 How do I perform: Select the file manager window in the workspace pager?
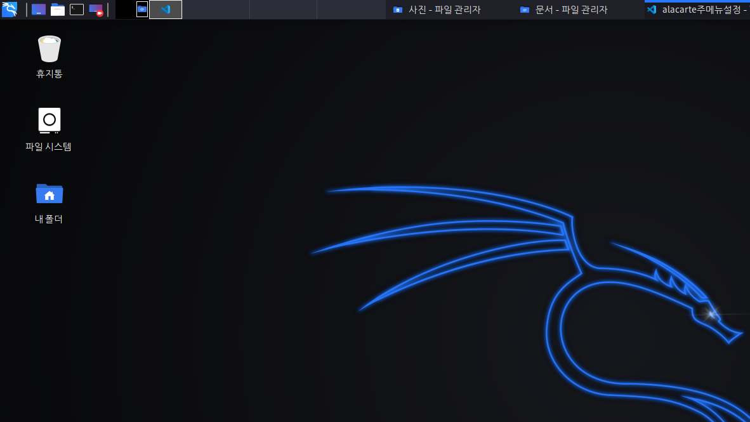click(142, 10)
